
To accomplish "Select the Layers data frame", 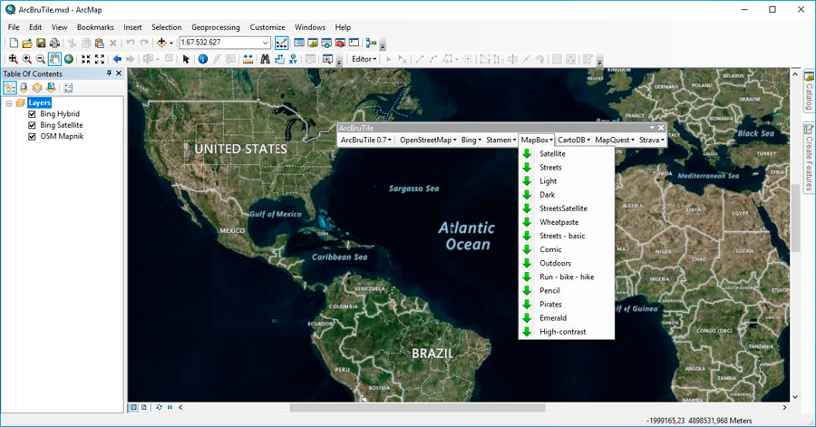I will 39,103.
